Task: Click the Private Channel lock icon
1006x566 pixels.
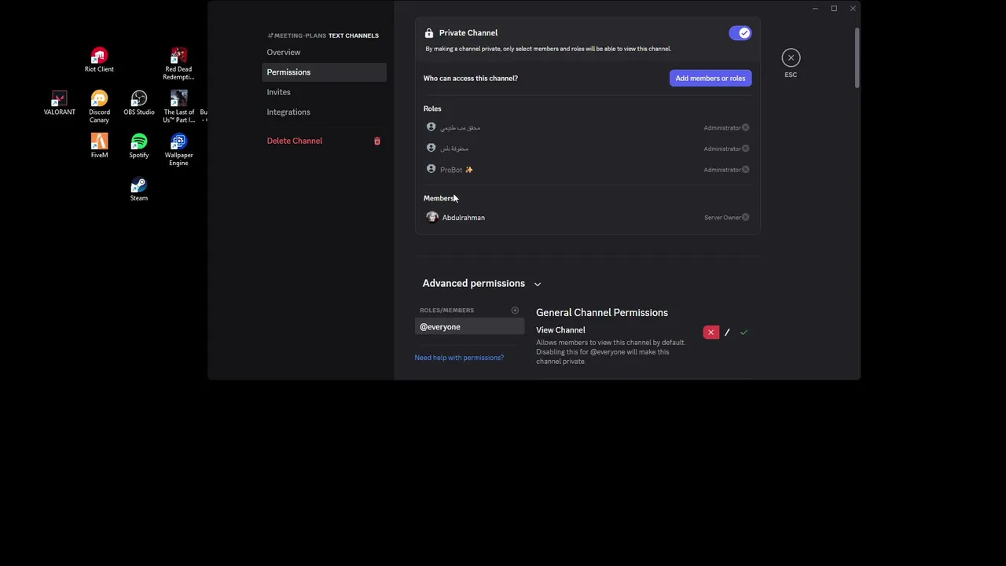Action: click(429, 33)
